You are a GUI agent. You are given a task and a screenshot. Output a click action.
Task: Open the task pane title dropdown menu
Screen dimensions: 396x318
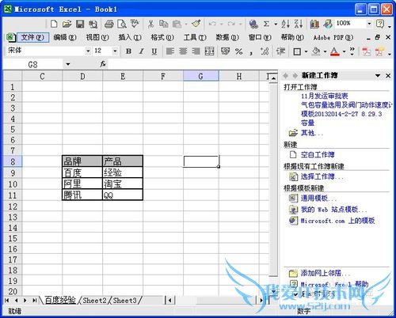[378, 76]
